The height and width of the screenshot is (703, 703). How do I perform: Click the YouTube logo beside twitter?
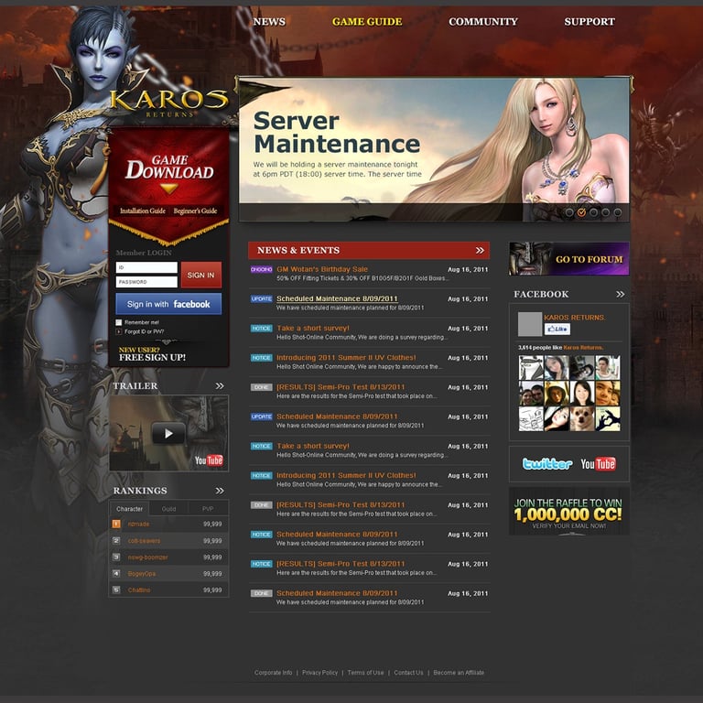(x=598, y=463)
